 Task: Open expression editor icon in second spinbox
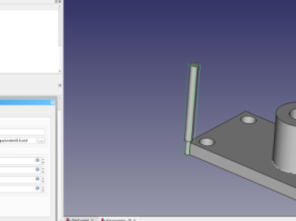point(37,169)
